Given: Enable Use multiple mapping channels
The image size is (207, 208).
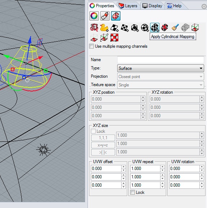Looking at the screenshot, I should click(x=91, y=46).
